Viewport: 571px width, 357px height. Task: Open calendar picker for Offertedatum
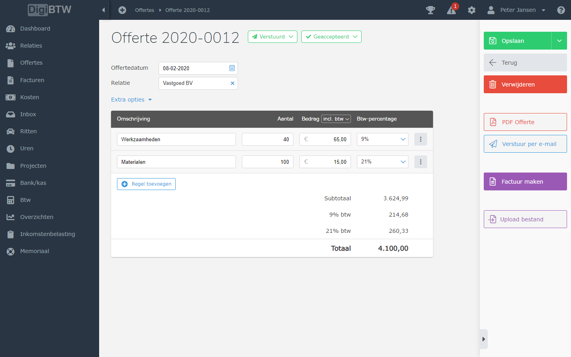click(232, 68)
